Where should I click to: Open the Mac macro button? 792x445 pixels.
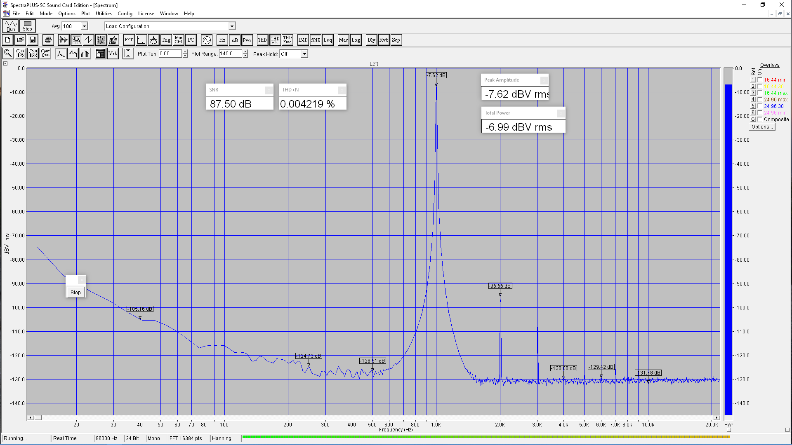[343, 40]
